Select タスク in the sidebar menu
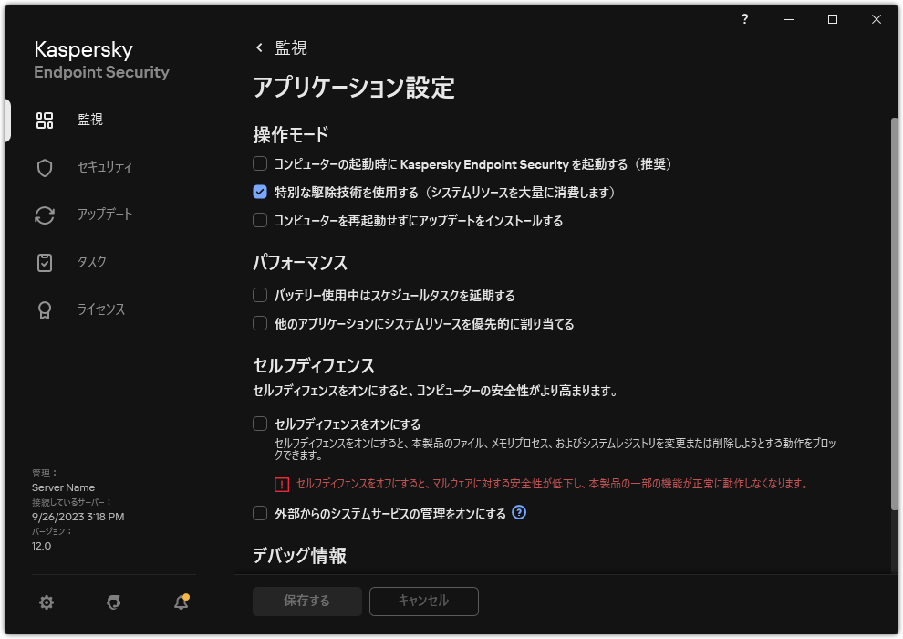 click(45, 262)
